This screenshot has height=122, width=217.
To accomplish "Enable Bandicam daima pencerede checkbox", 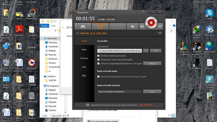I will click(x=98, y=56).
